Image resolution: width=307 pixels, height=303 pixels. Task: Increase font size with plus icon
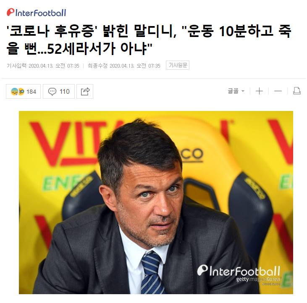click(259, 91)
